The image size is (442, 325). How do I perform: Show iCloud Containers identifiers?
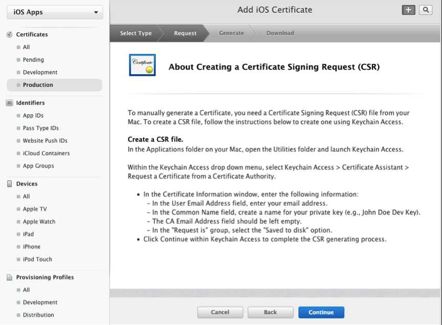(46, 153)
